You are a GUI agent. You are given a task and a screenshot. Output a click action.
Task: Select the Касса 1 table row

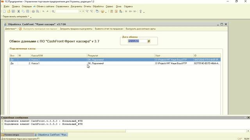(115, 63)
